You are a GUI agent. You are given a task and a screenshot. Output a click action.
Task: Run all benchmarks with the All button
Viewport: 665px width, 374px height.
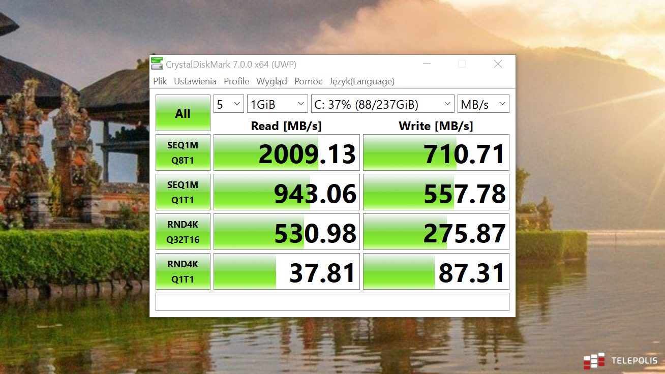[x=183, y=113]
